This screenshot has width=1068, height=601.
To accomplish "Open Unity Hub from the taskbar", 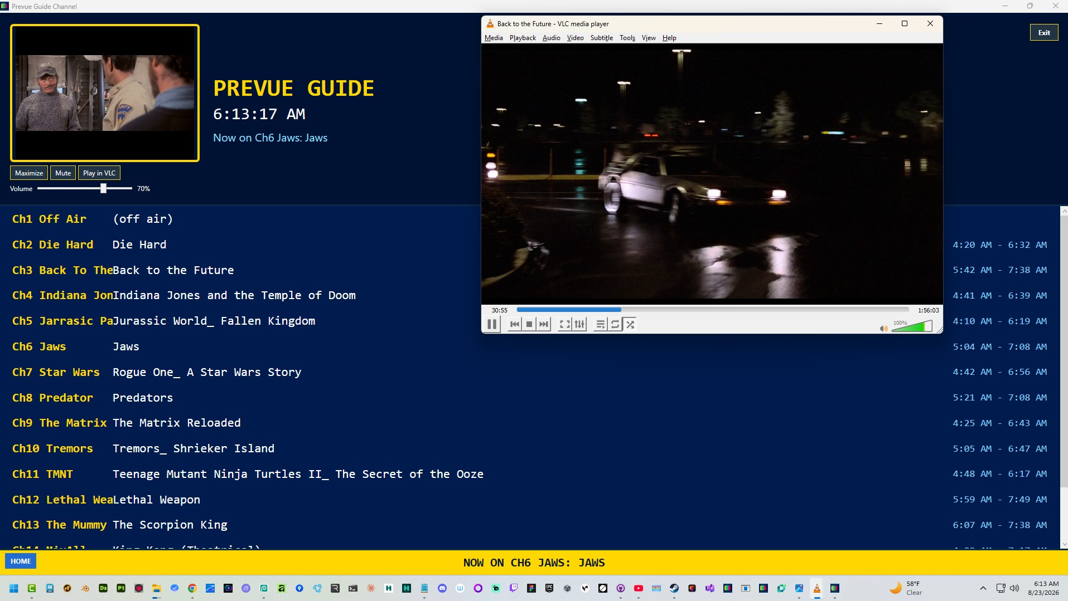I will (x=567, y=588).
